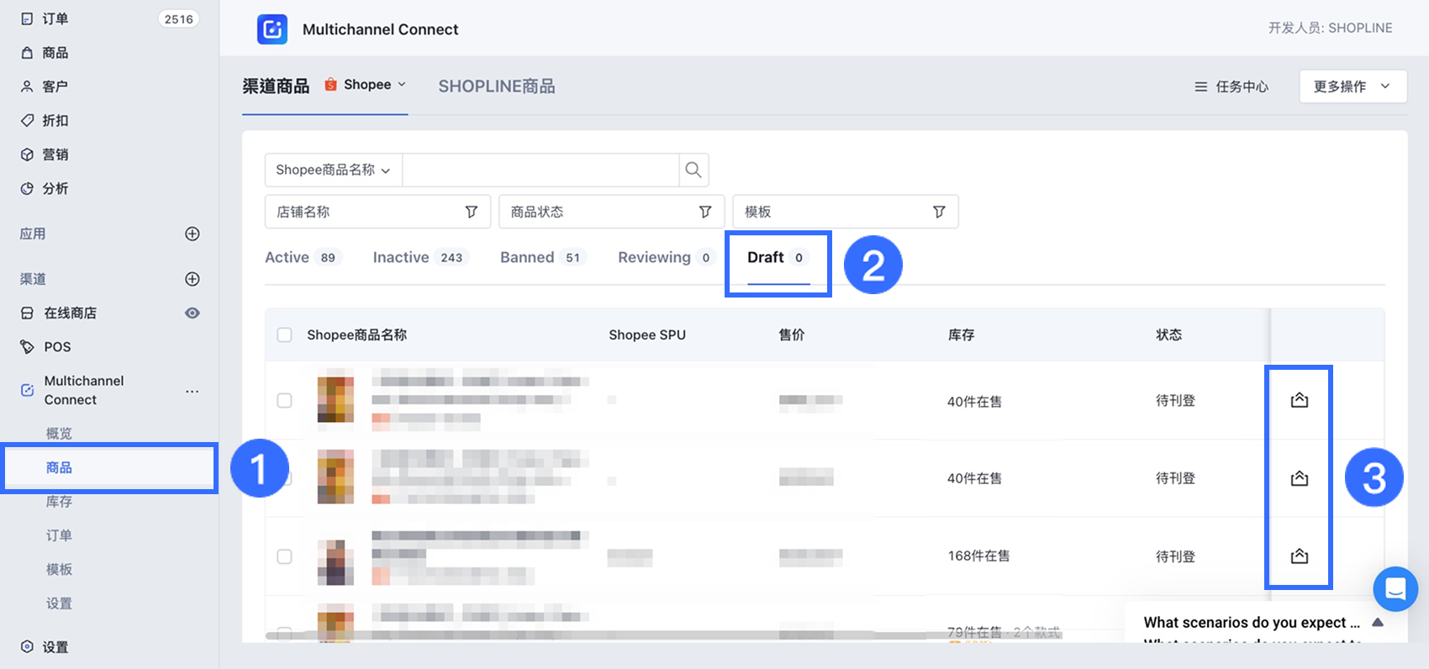Open the 商品状态 filter dropdown
This screenshot has height=669, width=1429.
click(611, 212)
